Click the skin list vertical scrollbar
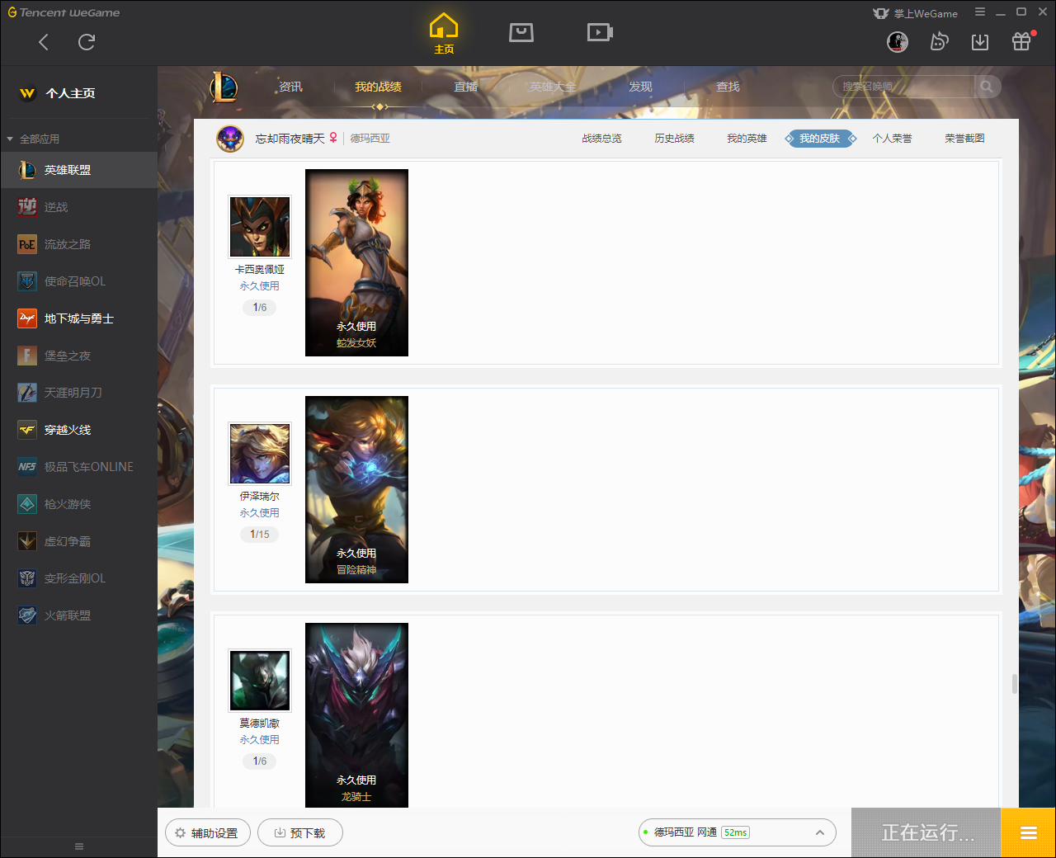1056x858 pixels. tap(1014, 684)
